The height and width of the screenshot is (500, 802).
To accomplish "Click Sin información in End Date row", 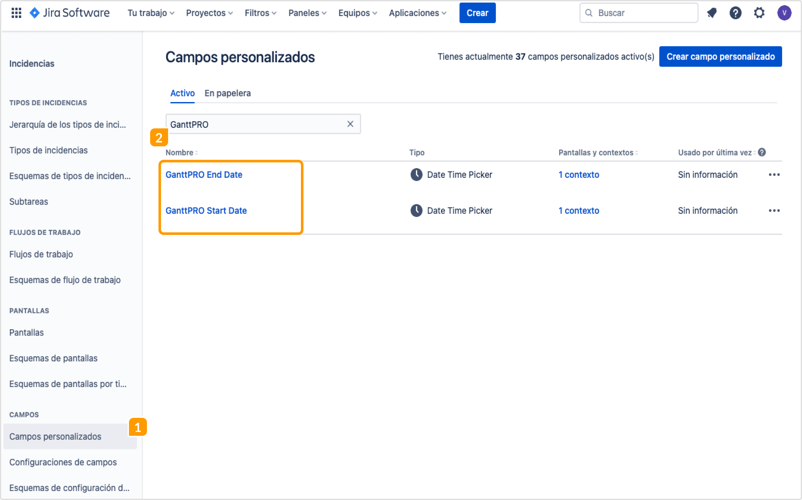I will tap(708, 175).
